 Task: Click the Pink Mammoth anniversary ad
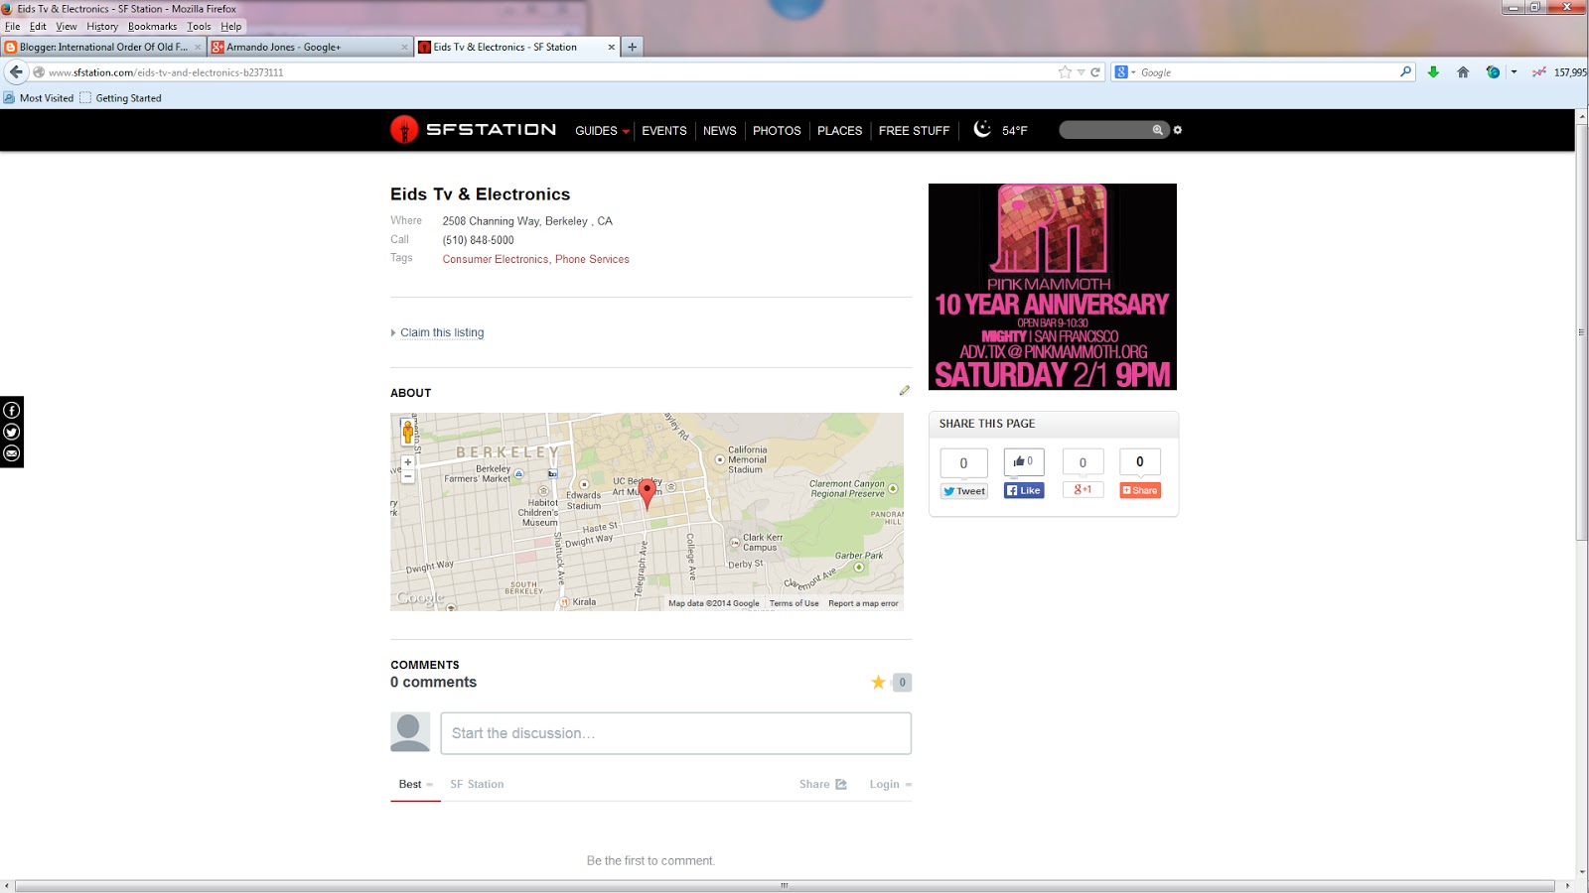(1053, 287)
